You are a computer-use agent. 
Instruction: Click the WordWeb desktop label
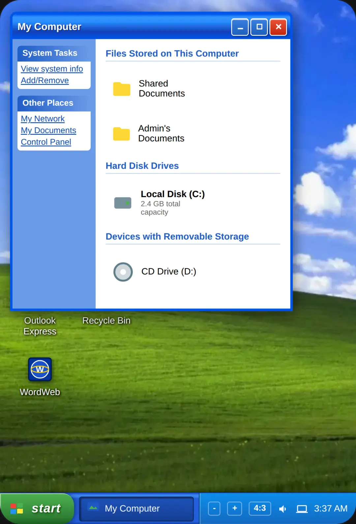coord(40,392)
